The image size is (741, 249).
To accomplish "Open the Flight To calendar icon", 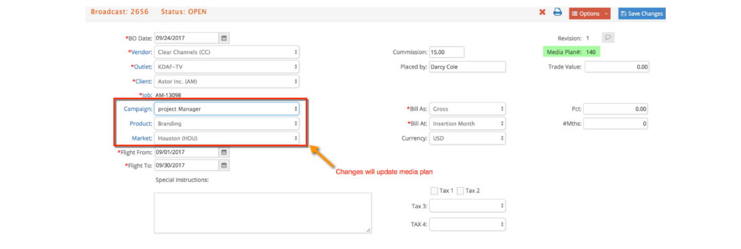I will 224,166.
